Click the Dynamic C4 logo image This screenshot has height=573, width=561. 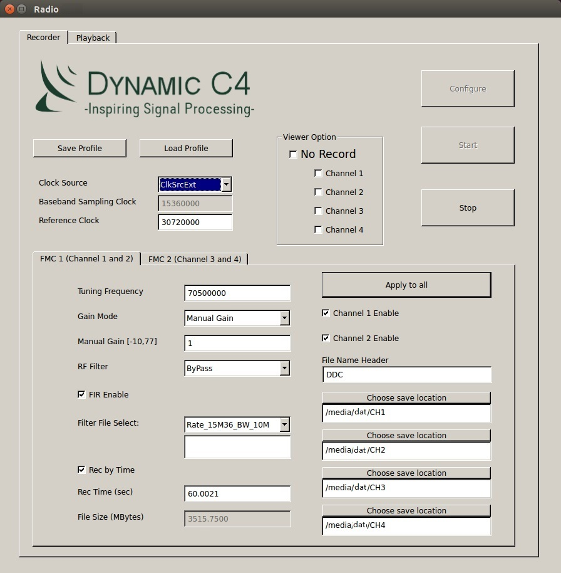(x=145, y=88)
